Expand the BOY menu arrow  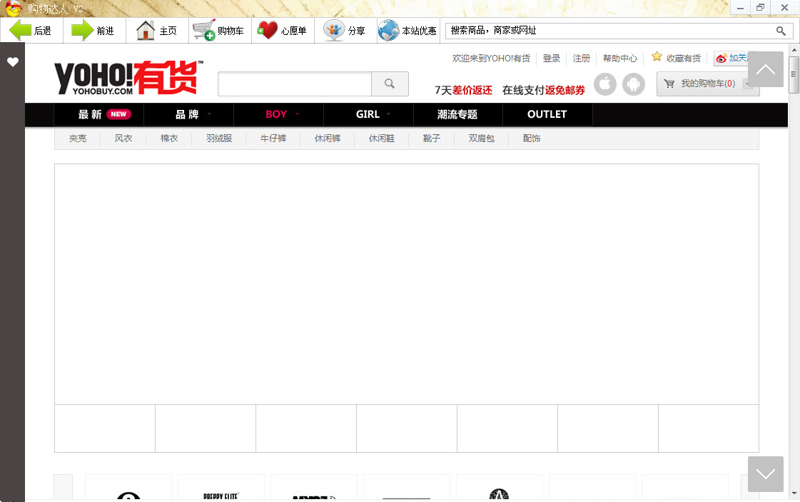click(297, 114)
